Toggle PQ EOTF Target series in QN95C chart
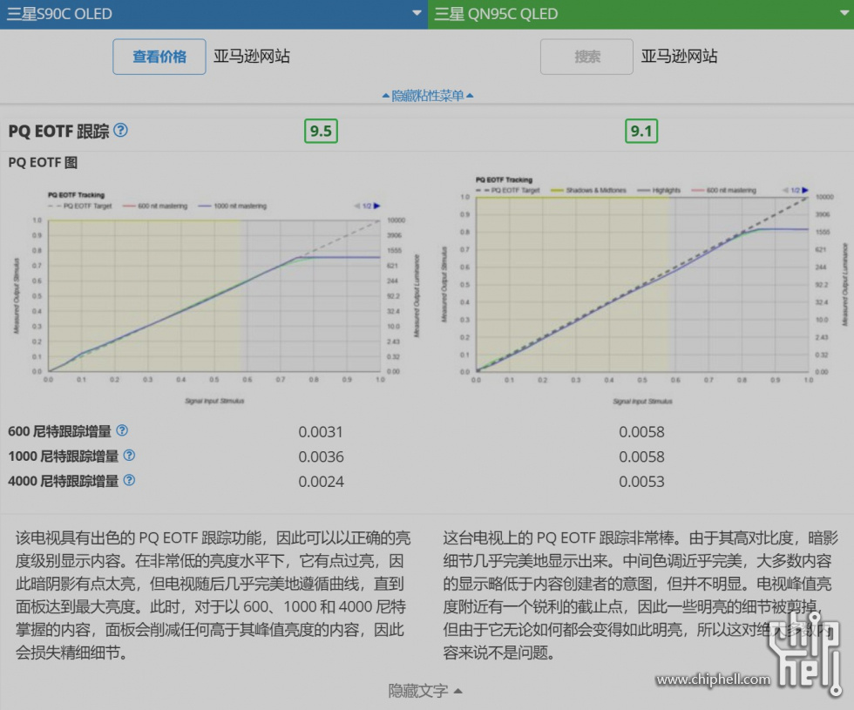 [507, 190]
